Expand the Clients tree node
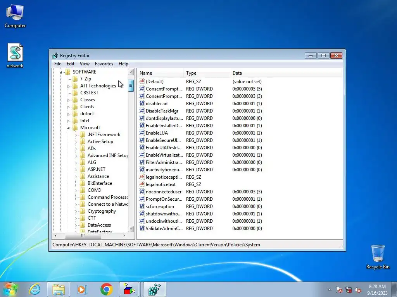This screenshot has height=297, width=397. (68, 107)
